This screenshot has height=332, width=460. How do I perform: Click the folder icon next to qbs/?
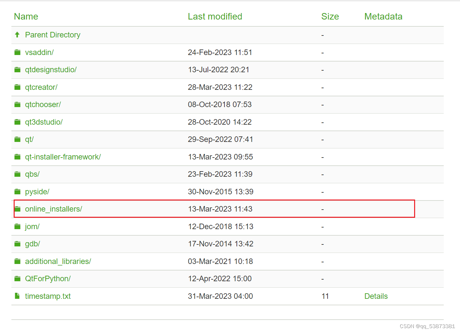point(18,174)
